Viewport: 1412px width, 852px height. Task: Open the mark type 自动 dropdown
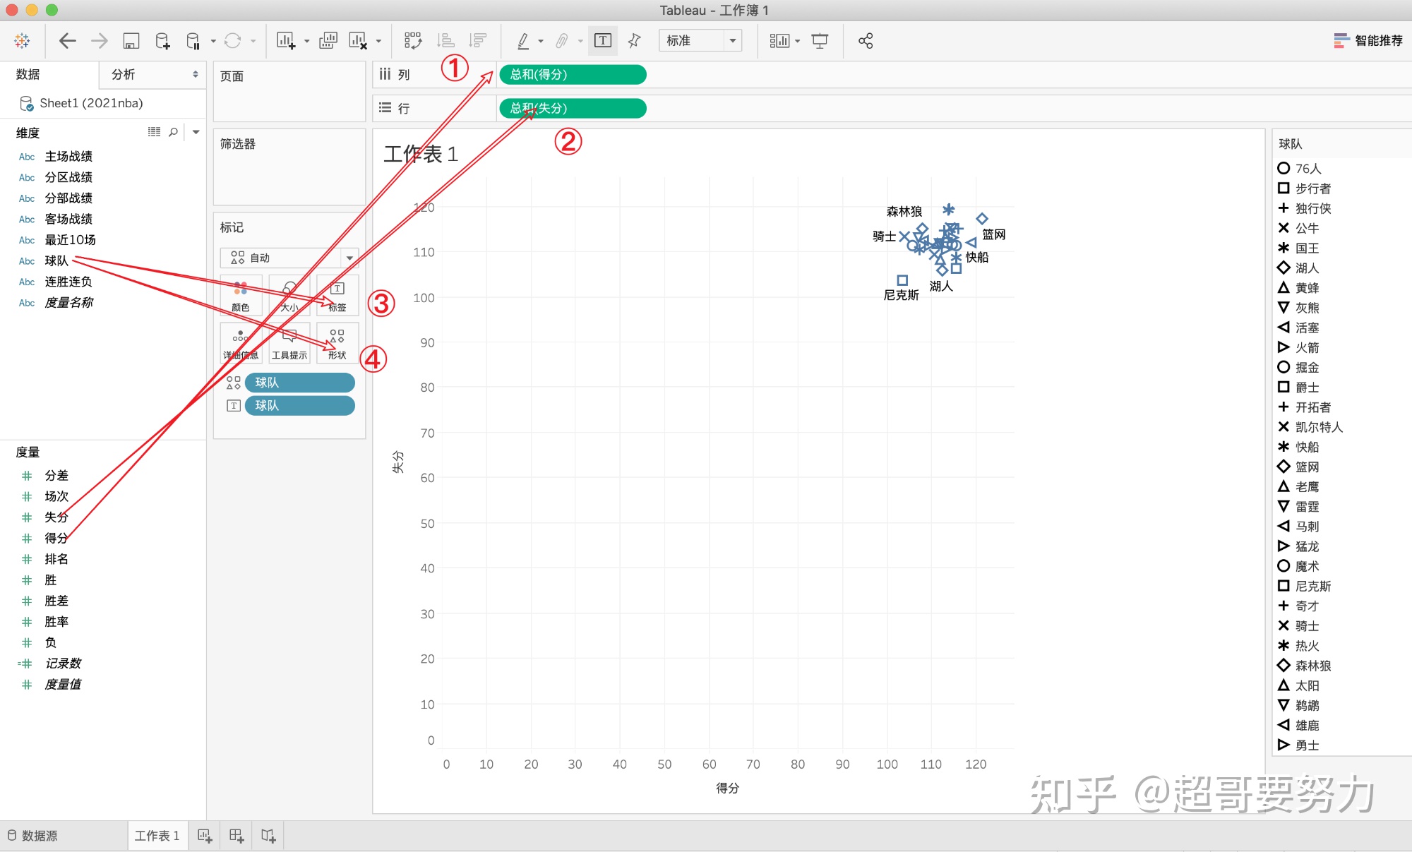(289, 258)
